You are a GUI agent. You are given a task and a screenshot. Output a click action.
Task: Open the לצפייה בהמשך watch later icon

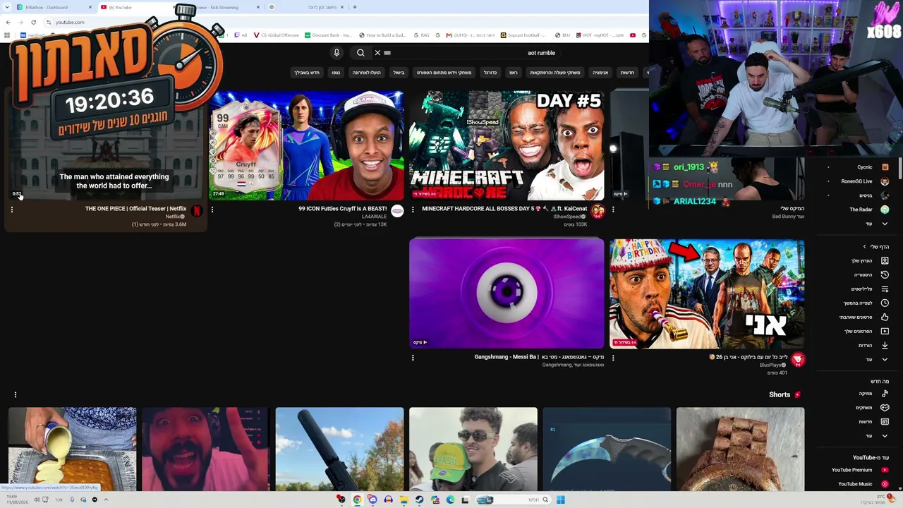coord(885,303)
